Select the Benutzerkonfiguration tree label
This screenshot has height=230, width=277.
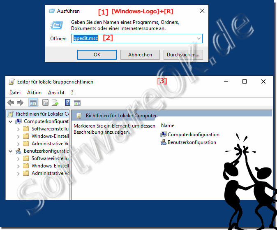46,151
